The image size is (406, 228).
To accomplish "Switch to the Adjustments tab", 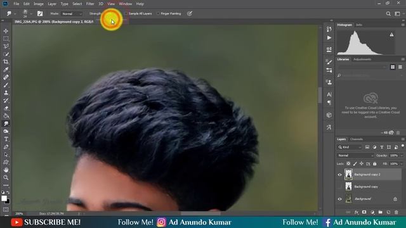I will click(362, 59).
